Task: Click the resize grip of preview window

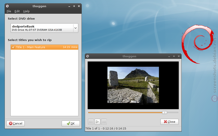Action: 180,130
